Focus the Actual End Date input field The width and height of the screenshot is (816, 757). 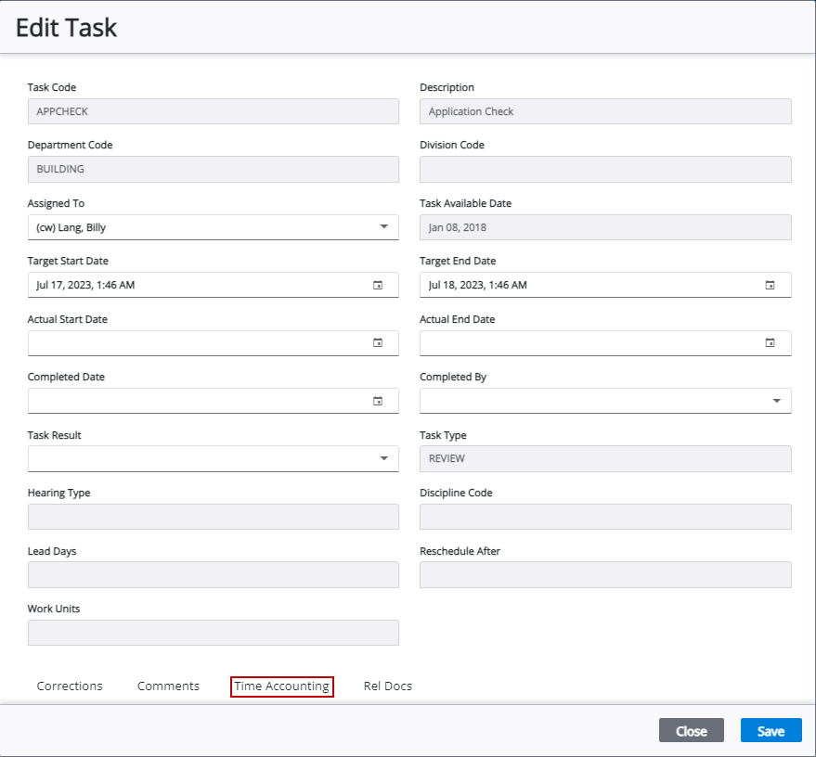(x=594, y=342)
